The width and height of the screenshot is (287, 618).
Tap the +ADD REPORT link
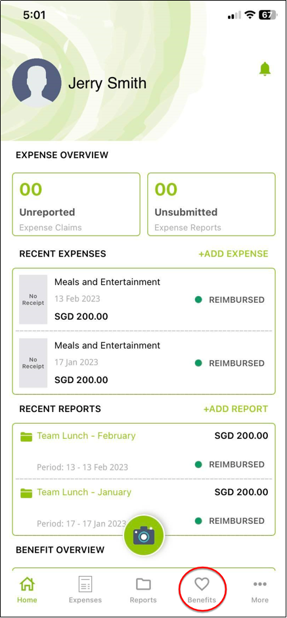coord(236,409)
